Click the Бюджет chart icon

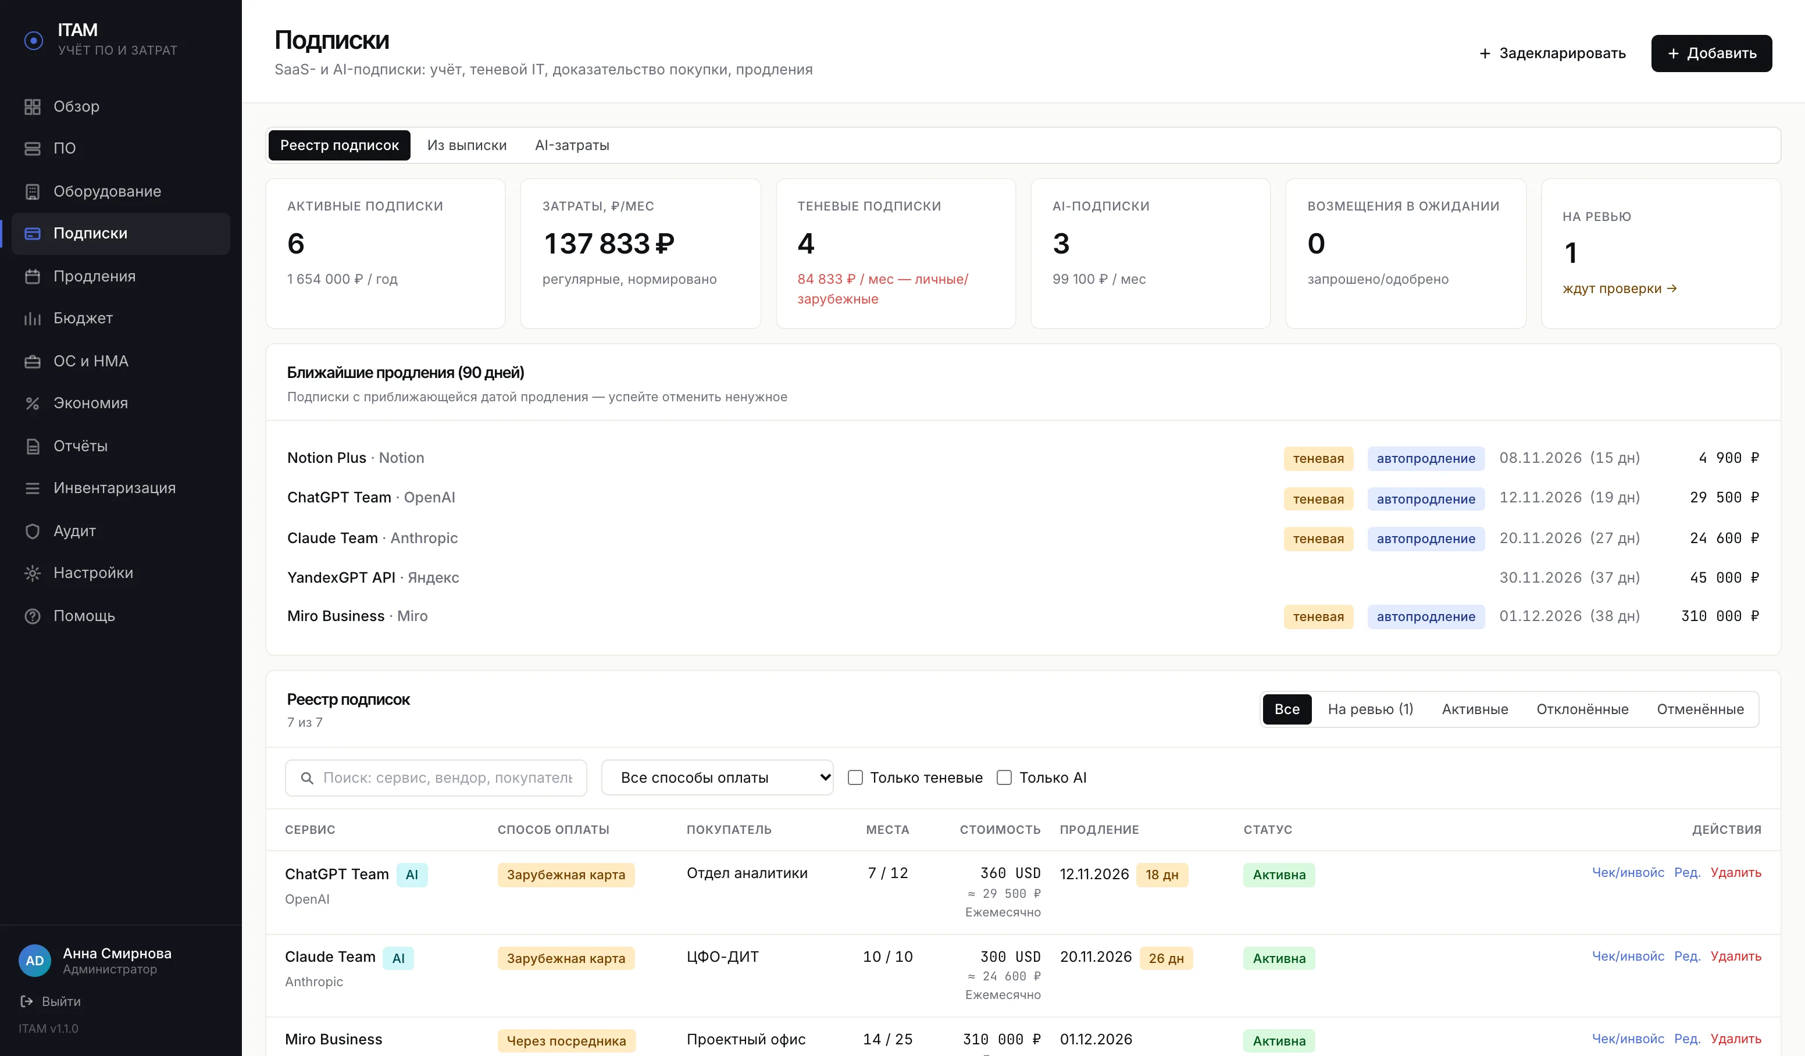pos(32,318)
